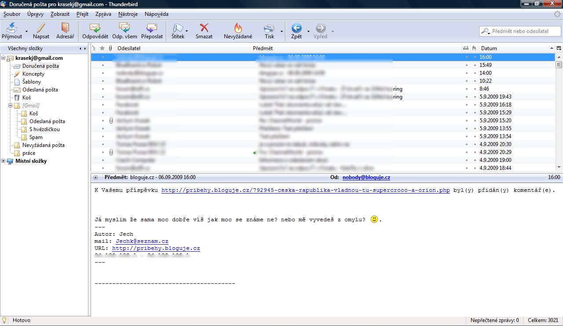Open the Zpráva menu

(x=103, y=14)
